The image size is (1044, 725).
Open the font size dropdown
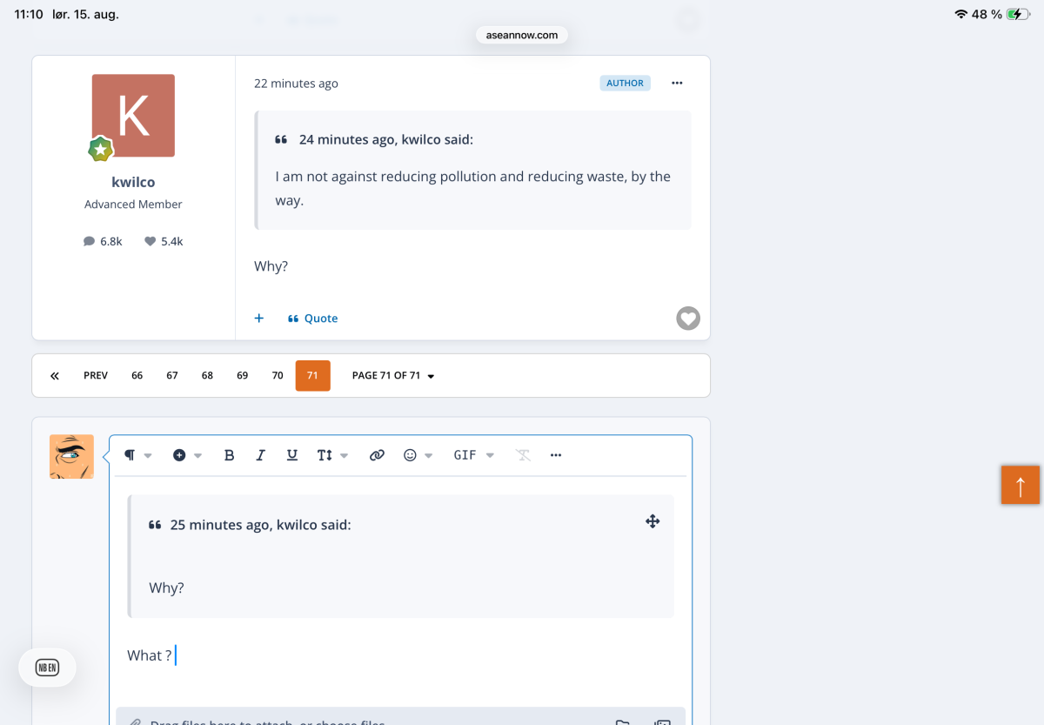pyautogui.click(x=332, y=455)
